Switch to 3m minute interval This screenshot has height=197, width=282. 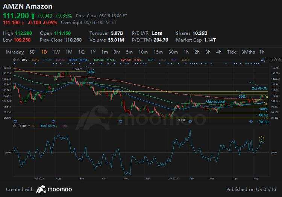click(117, 52)
